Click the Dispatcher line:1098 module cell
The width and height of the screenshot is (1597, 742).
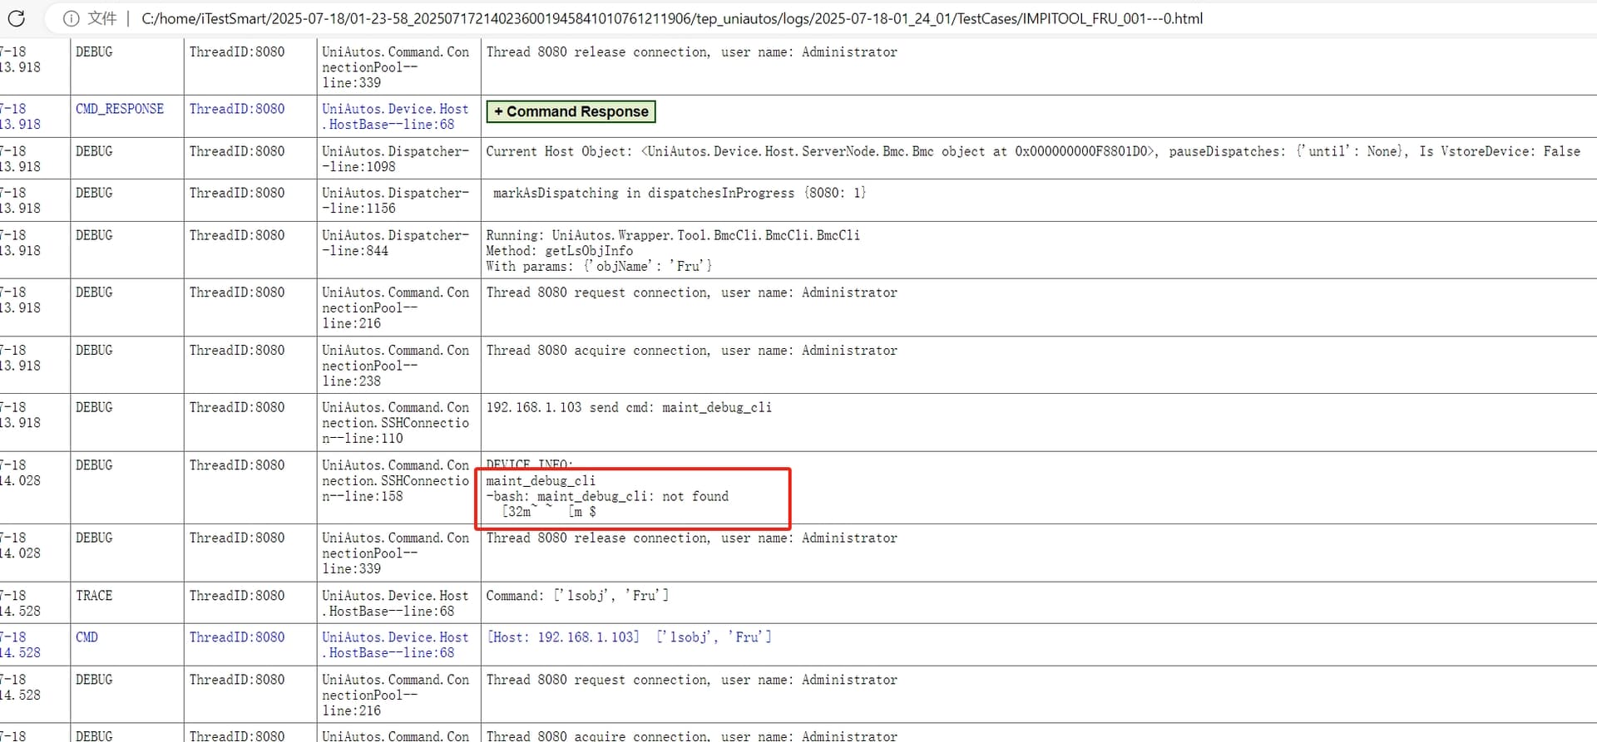pyautogui.click(x=394, y=159)
